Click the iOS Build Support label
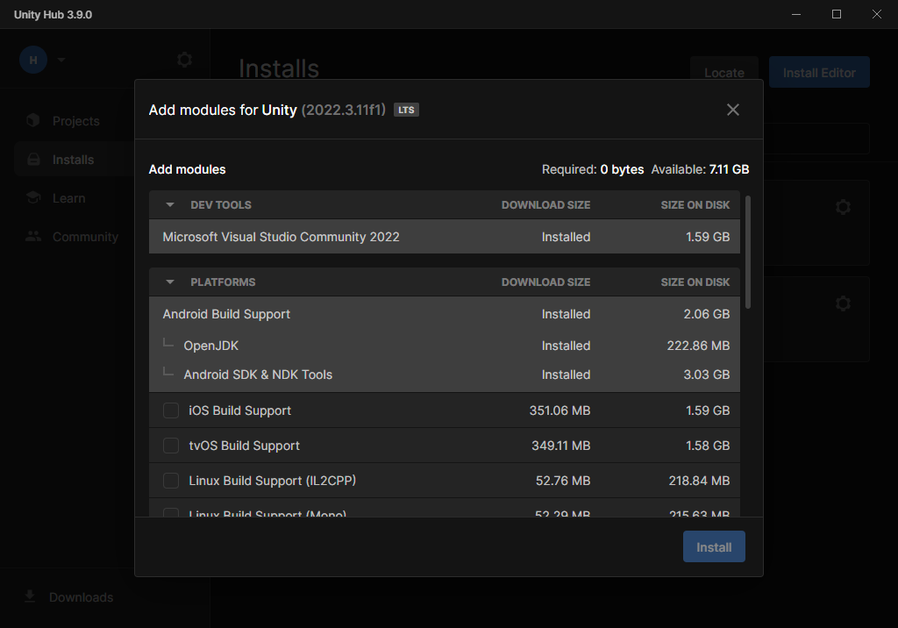Viewport: 898px width, 628px height. (x=240, y=410)
